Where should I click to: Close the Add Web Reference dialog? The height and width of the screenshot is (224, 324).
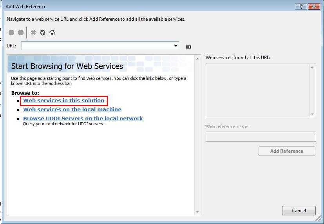click(x=314, y=7)
